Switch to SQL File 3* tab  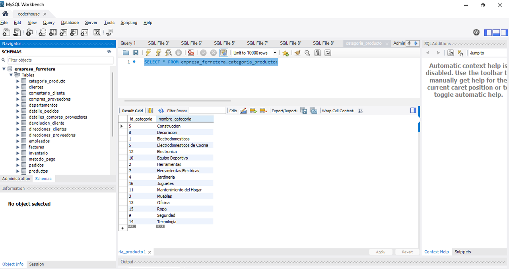pyautogui.click(x=159, y=43)
